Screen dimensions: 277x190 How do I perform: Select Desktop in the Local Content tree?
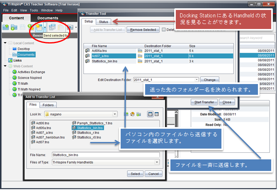(x=24, y=49)
